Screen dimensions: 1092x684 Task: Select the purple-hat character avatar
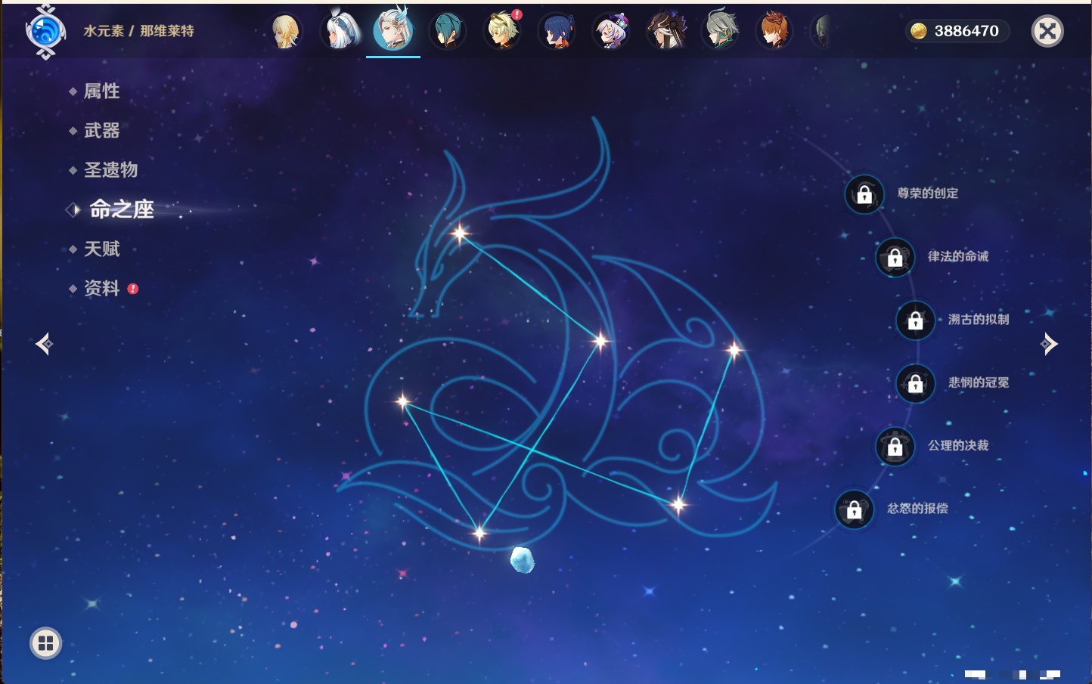(x=611, y=32)
